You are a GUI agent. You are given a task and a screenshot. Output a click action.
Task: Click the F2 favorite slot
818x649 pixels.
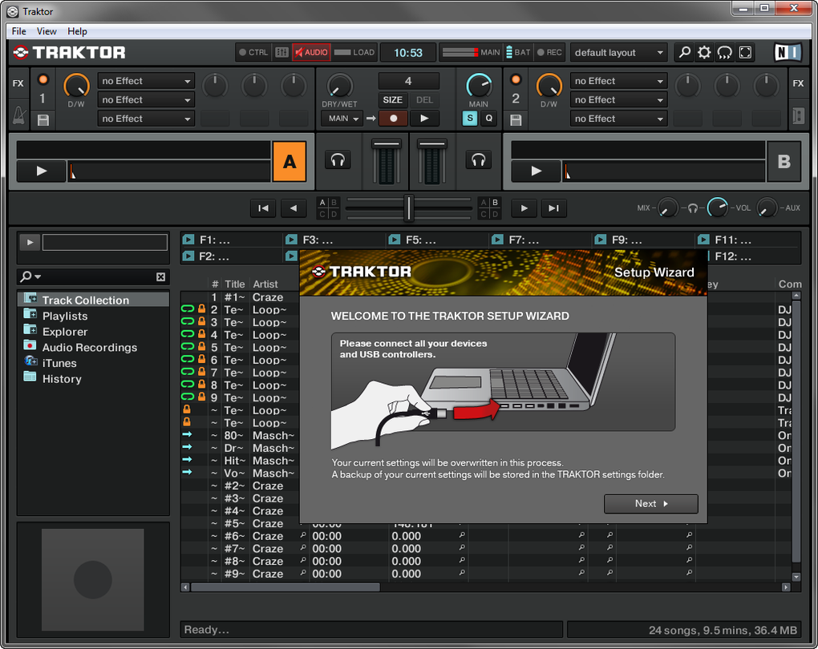(232, 256)
